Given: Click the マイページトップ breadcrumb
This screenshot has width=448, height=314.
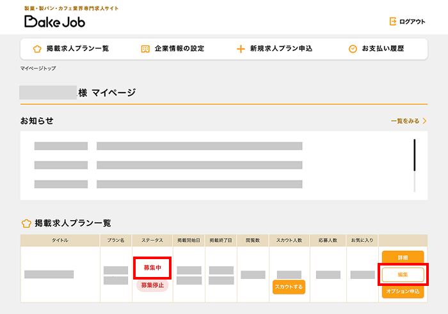Looking at the screenshot, I should coord(38,68).
